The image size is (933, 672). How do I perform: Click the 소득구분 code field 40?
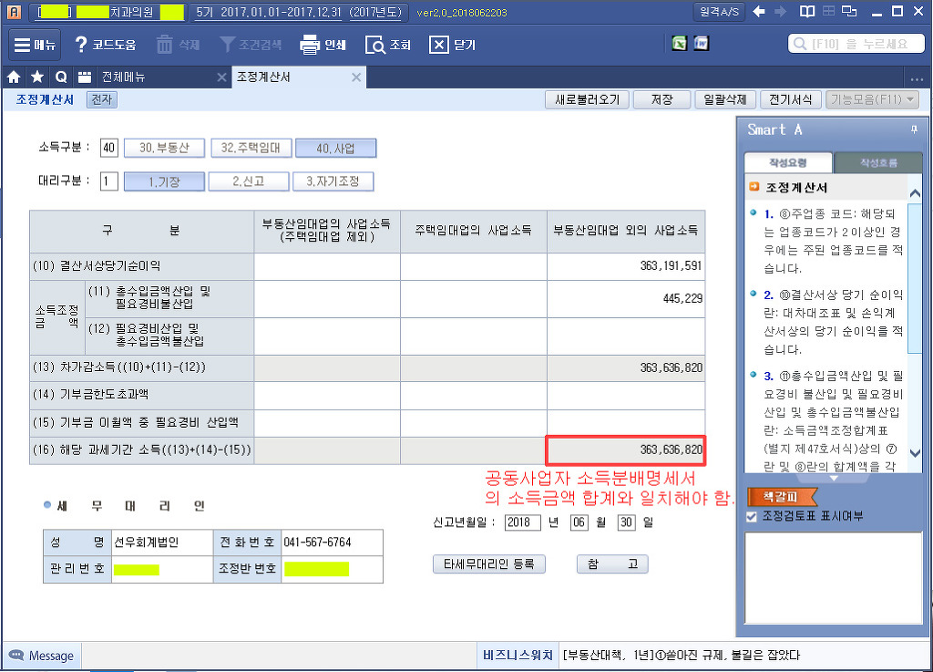[x=109, y=148]
